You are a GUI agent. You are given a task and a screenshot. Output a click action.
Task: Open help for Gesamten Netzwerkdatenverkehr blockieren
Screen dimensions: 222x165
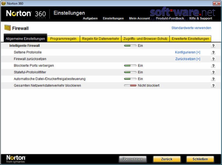[213, 85]
